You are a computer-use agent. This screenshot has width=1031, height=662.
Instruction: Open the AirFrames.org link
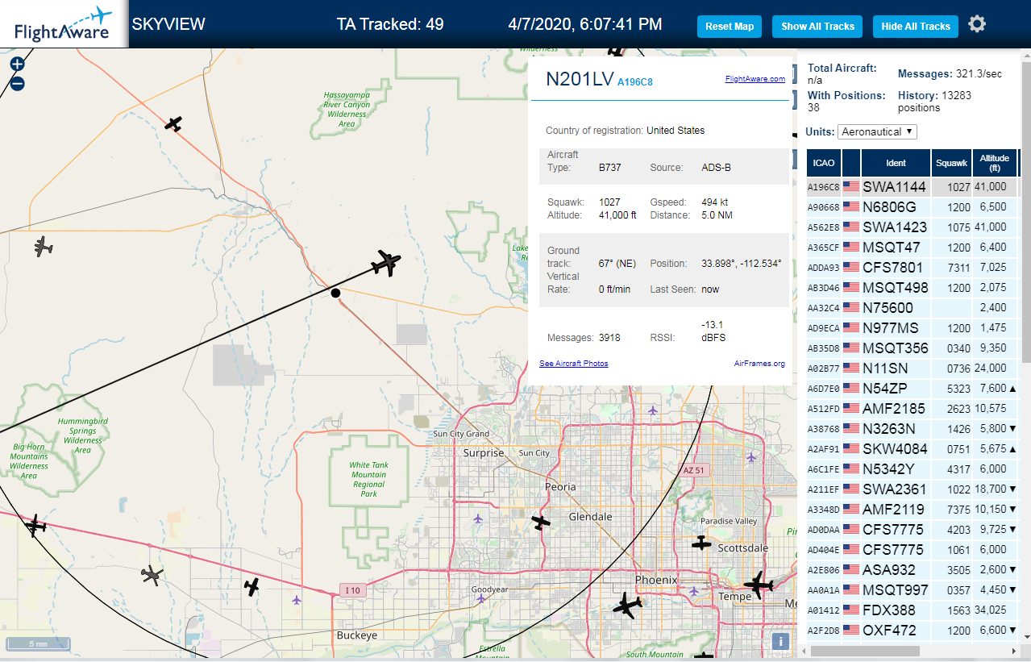click(759, 364)
